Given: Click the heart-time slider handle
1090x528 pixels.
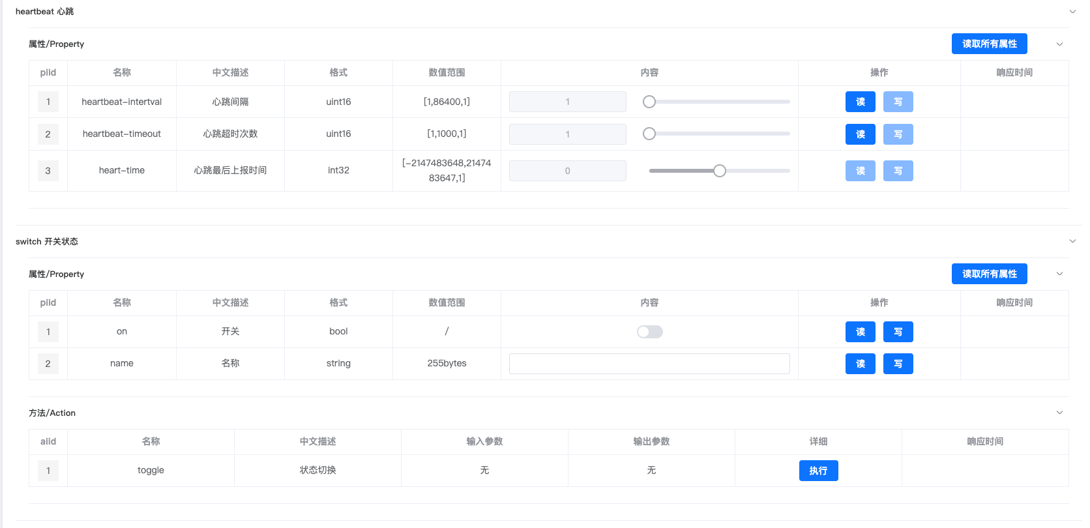Looking at the screenshot, I should coord(719,171).
